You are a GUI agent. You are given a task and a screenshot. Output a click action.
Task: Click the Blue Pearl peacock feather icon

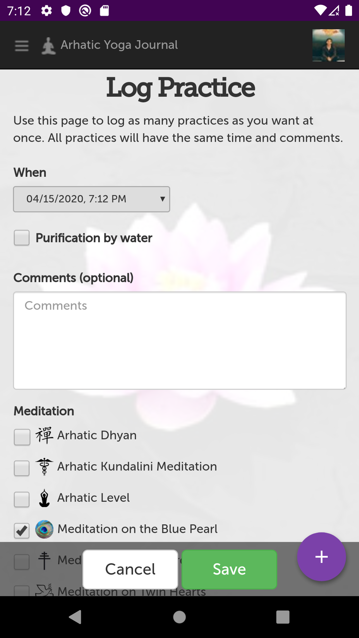(x=44, y=529)
